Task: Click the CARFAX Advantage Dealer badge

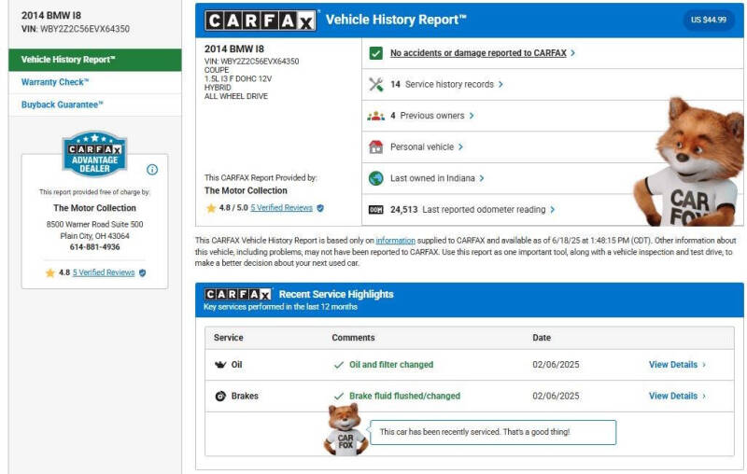Action: (x=93, y=154)
